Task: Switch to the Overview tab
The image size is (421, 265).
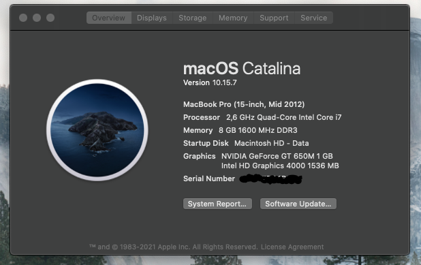Action: pyautogui.click(x=109, y=18)
